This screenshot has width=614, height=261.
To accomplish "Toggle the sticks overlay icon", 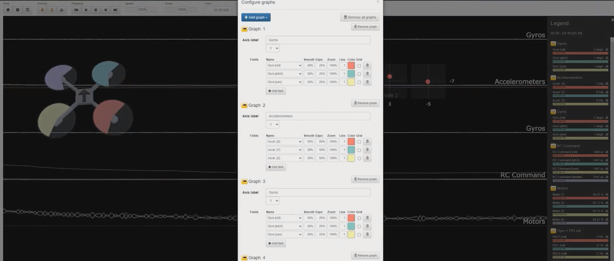I will tap(52, 10).
